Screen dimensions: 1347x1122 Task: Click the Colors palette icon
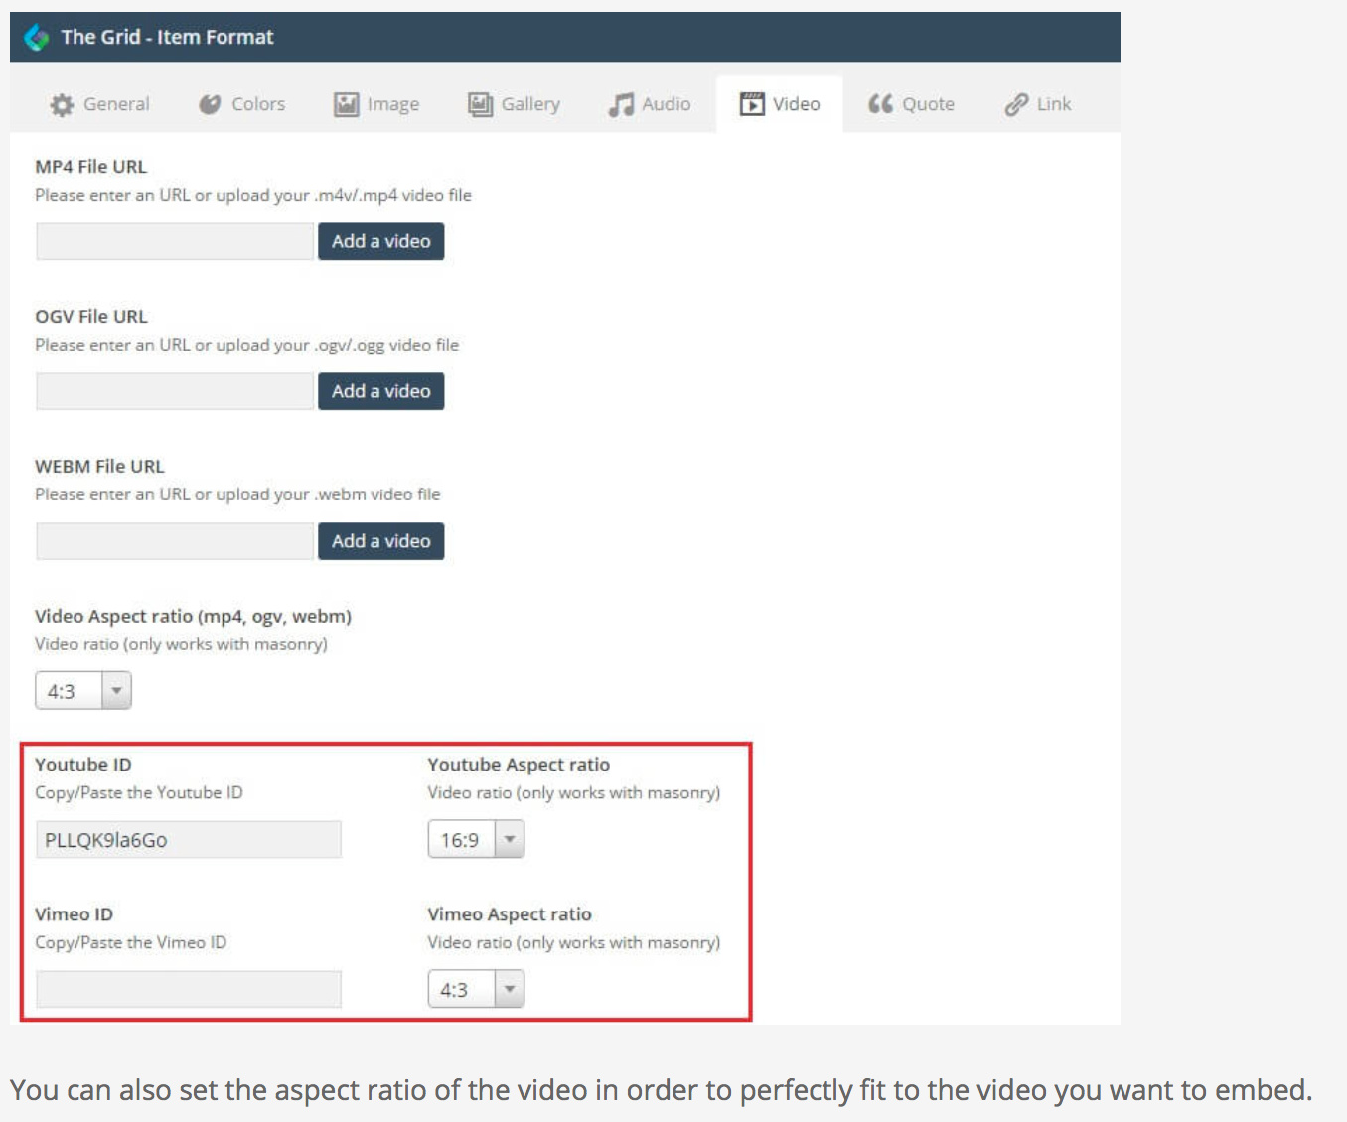click(x=210, y=104)
